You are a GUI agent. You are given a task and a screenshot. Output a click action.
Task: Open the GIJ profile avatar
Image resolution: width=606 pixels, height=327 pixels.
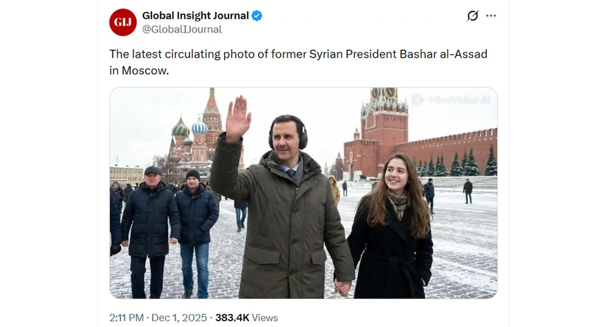pyautogui.click(x=123, y=22)
